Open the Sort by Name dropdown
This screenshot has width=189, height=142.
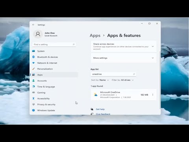pos(100,80)
